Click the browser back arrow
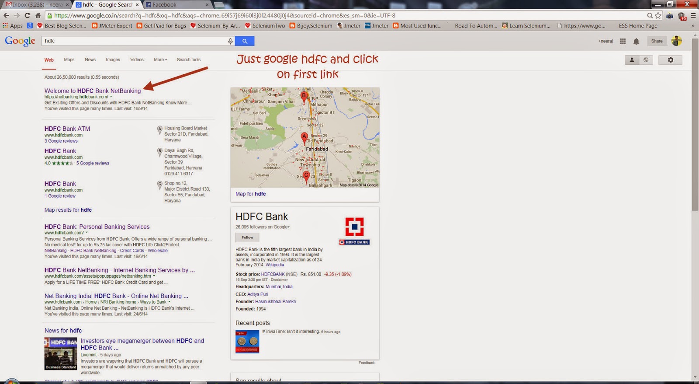699x384 pixels. [6, 15]
